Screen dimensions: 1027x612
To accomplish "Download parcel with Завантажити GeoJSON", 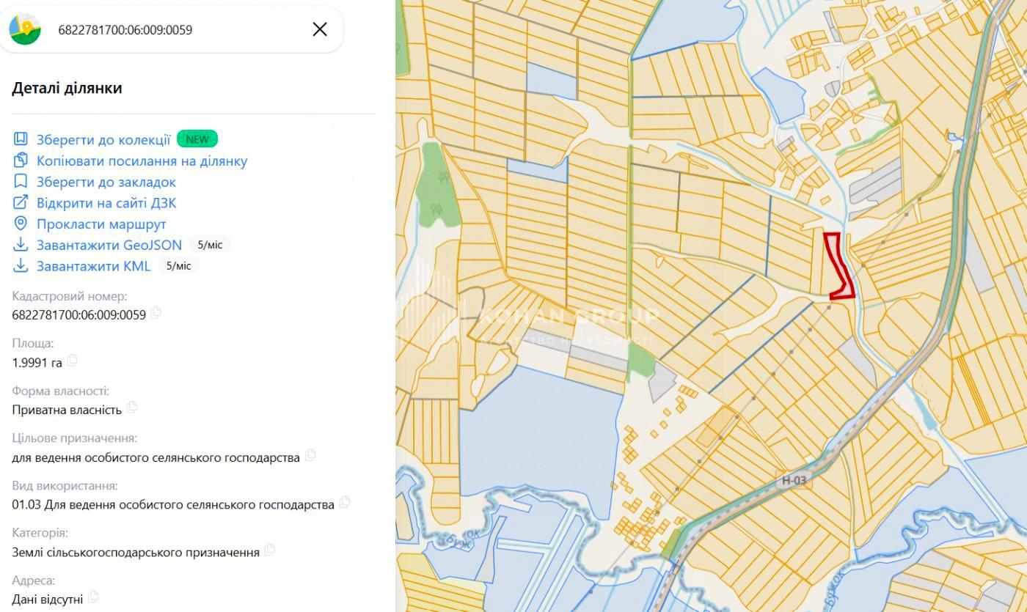I will [x=109, y=245].
